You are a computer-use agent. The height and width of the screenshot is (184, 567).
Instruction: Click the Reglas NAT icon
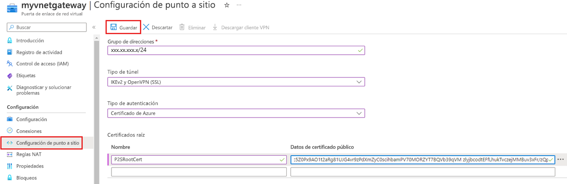(x=10, y=154)
